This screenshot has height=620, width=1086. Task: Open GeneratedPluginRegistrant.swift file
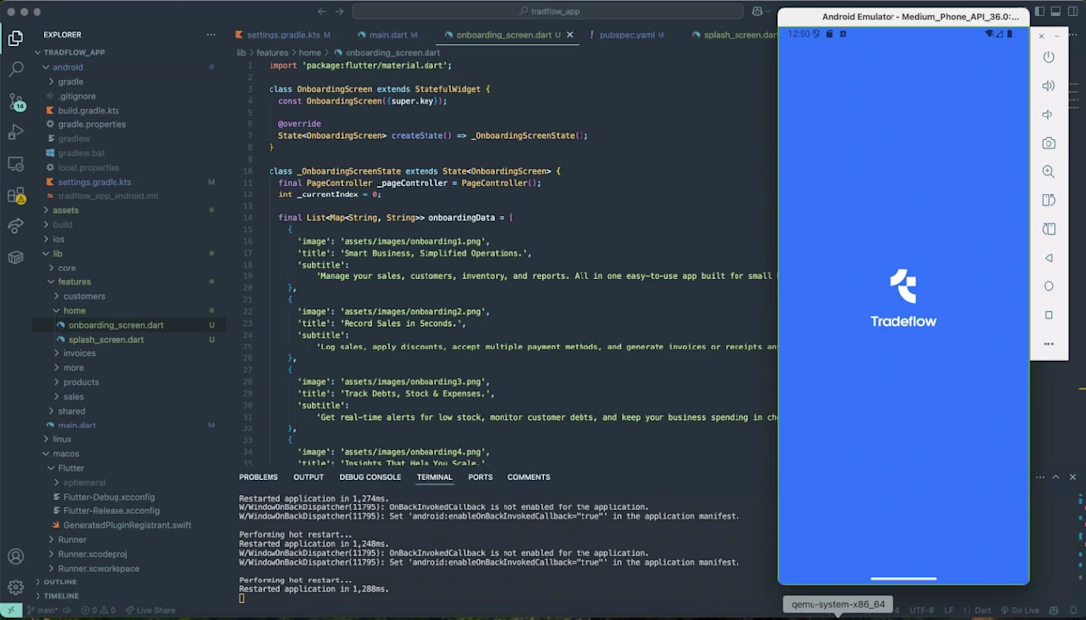point(126,525)
